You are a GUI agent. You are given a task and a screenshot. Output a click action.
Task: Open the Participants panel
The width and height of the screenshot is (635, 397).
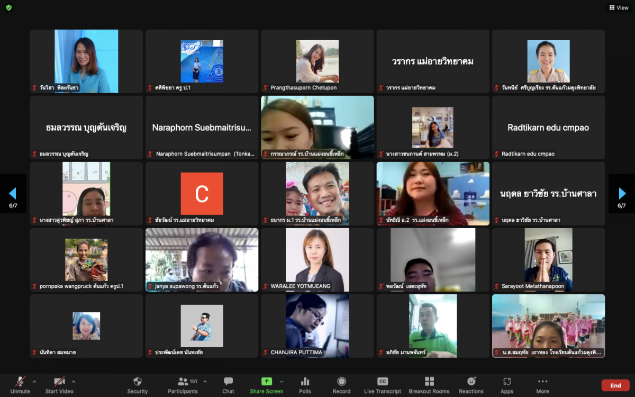pos(183,385)
